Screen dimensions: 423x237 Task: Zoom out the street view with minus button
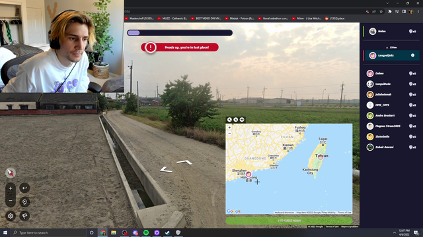(x=11, y=201)
